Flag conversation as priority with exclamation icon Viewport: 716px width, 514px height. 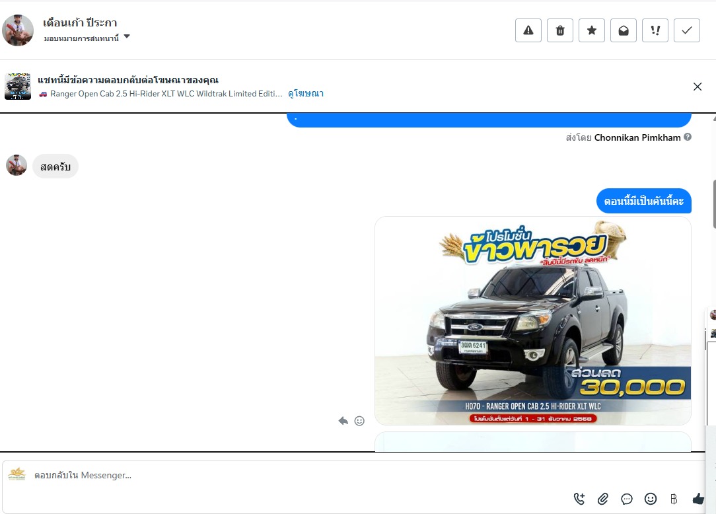(655, 30)
